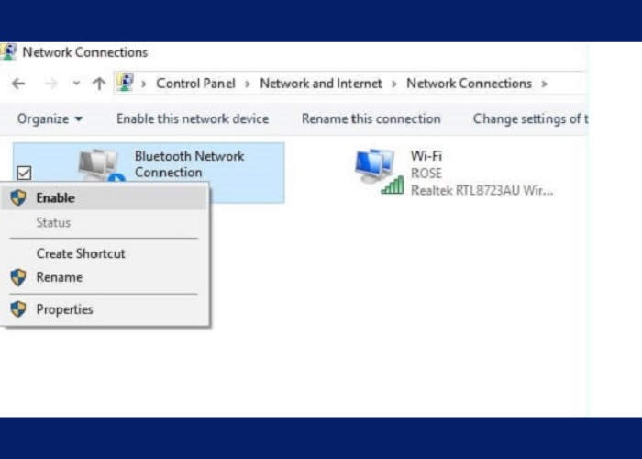The height and width of the screenshot is (459, 642).
Task: Go back with the Back arrow
Action: point(18,84)
